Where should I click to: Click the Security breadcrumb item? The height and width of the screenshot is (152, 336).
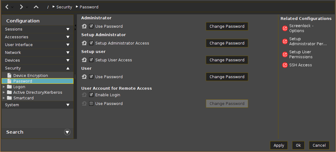64,7
